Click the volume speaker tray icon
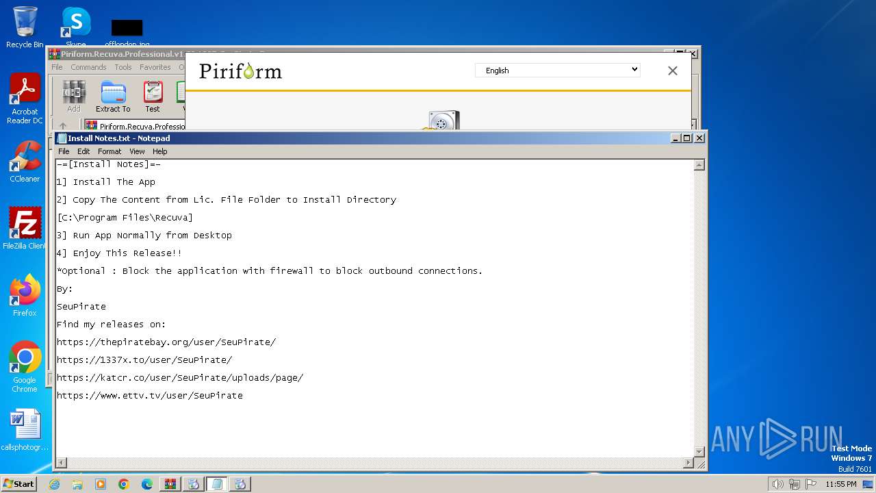Viewport: 876px width, 493px height. pos(778,484)
